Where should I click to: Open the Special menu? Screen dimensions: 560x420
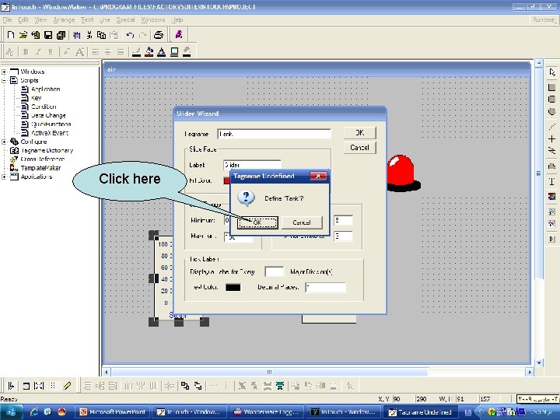click(125, 19)
